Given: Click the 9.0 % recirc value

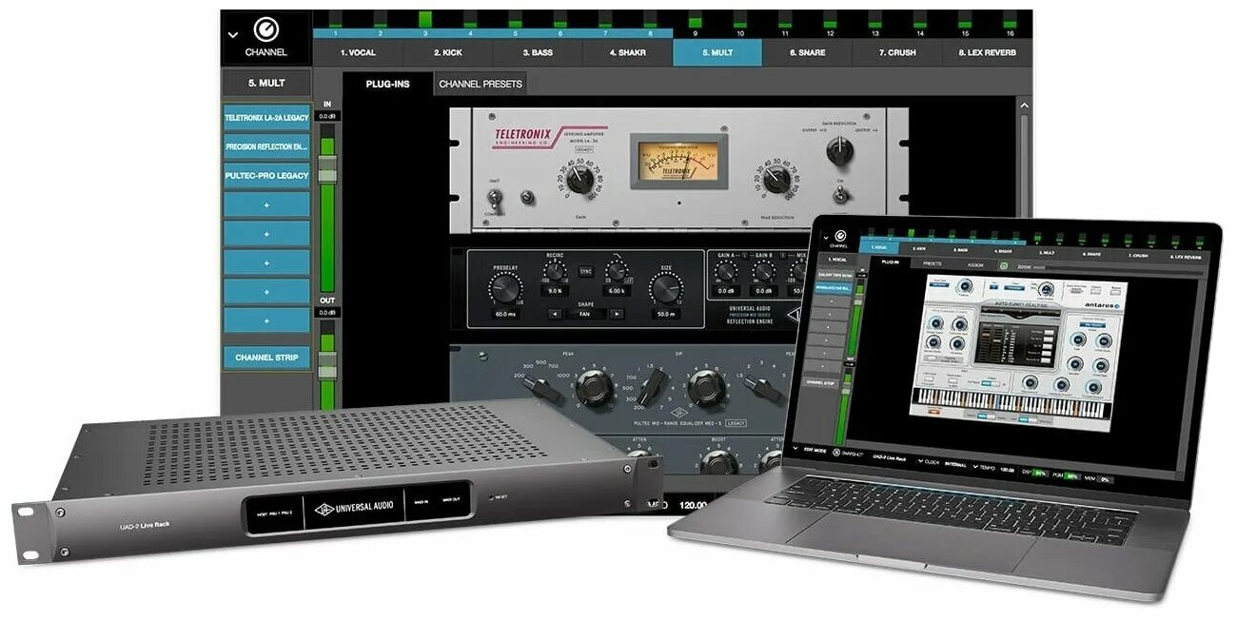Looking at the screenshot, I should click(x=555, y=291).
